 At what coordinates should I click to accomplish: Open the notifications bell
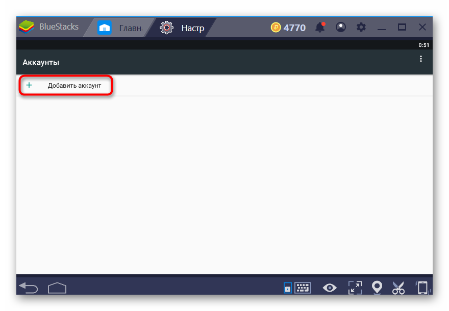pos(320,27)
